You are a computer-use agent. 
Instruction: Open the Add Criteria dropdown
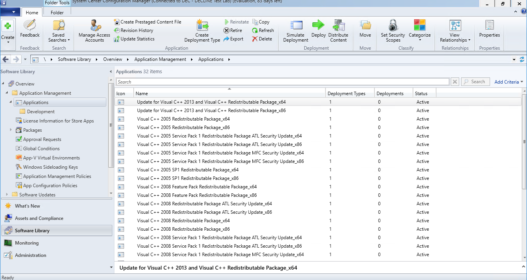click(509, 82)
